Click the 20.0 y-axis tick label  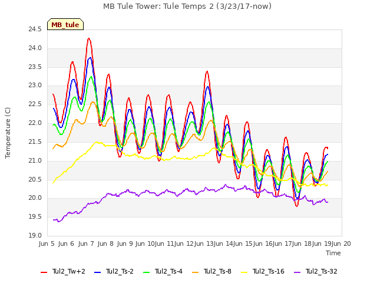[x=35, y=198]
